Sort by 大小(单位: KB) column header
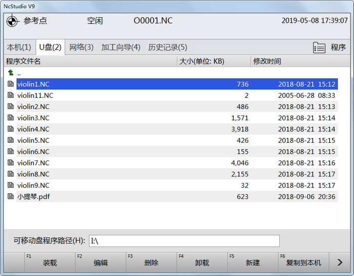This screenshot has height=276, width=354. (x=214, y=61)
